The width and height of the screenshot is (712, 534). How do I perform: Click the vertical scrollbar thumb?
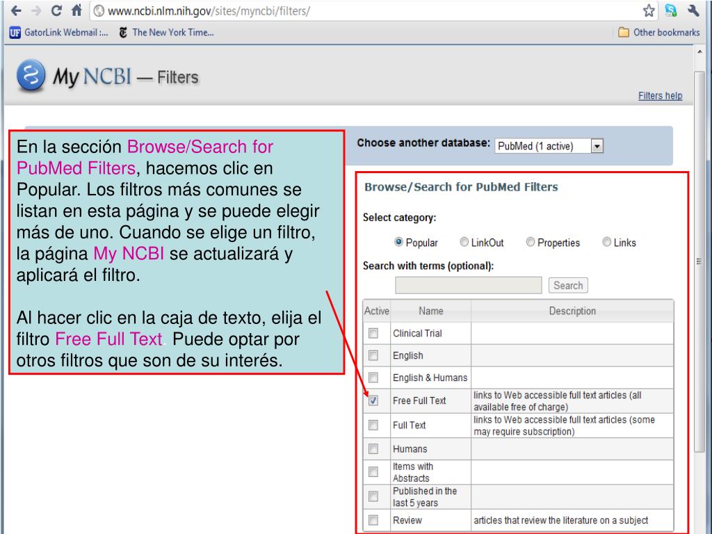699,261
